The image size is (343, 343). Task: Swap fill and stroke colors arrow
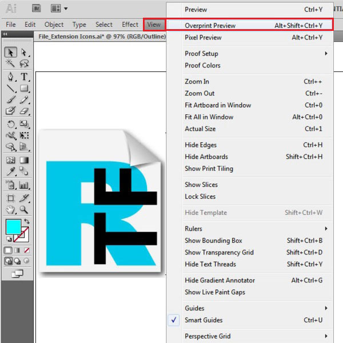click(27, 221)
